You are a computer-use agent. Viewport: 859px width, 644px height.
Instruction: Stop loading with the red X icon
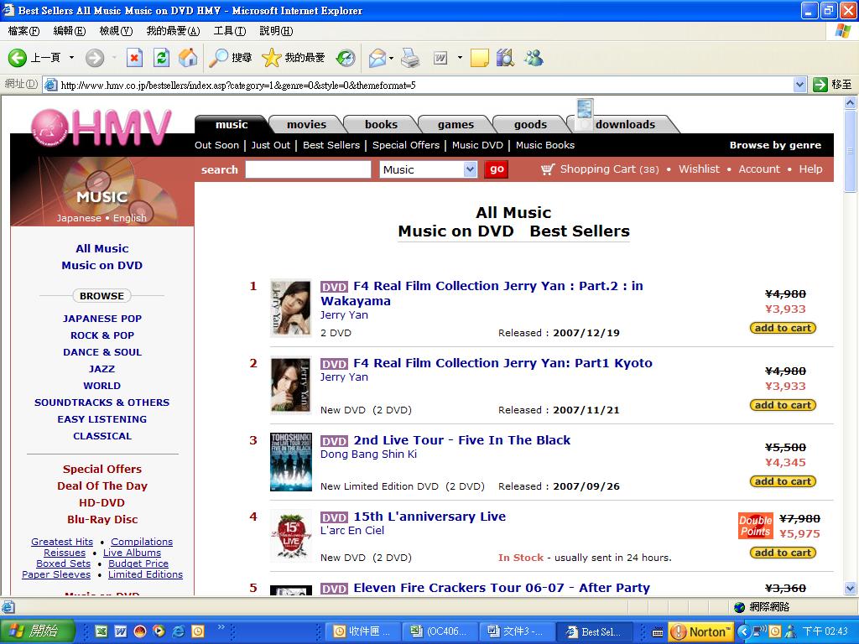134,58
